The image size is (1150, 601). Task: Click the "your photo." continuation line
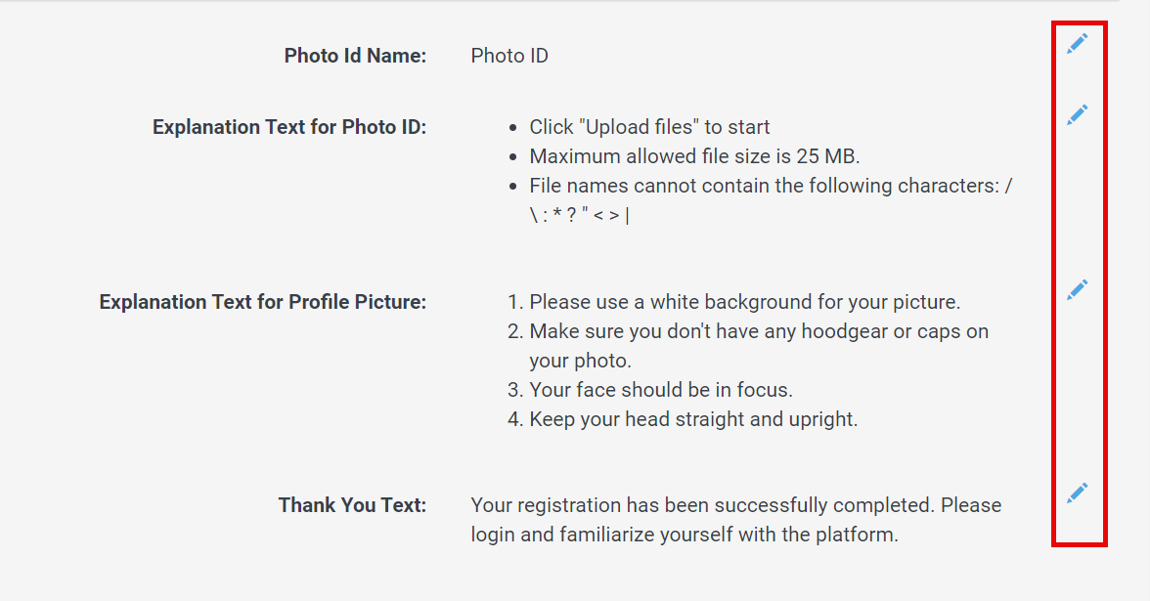580,361
